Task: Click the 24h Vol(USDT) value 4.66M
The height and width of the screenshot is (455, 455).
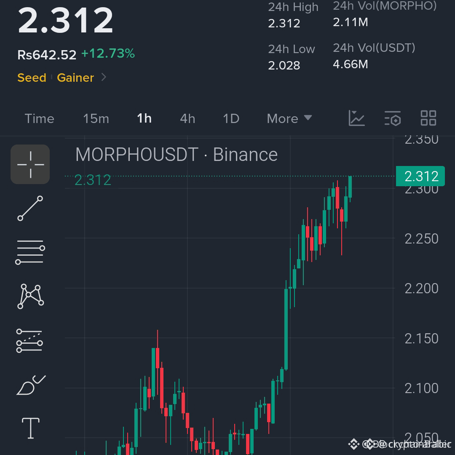Action: pyautogui.click(x=350, y=64)
